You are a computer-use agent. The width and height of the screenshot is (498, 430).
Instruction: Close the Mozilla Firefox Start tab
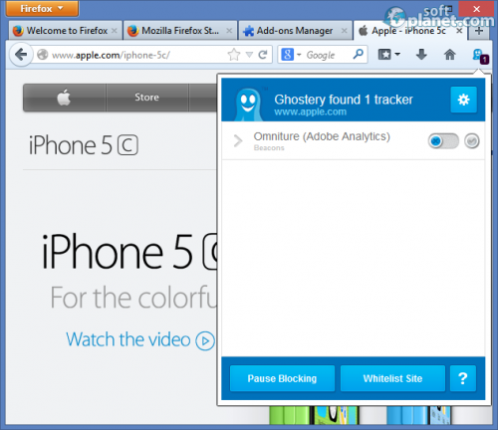229,31
